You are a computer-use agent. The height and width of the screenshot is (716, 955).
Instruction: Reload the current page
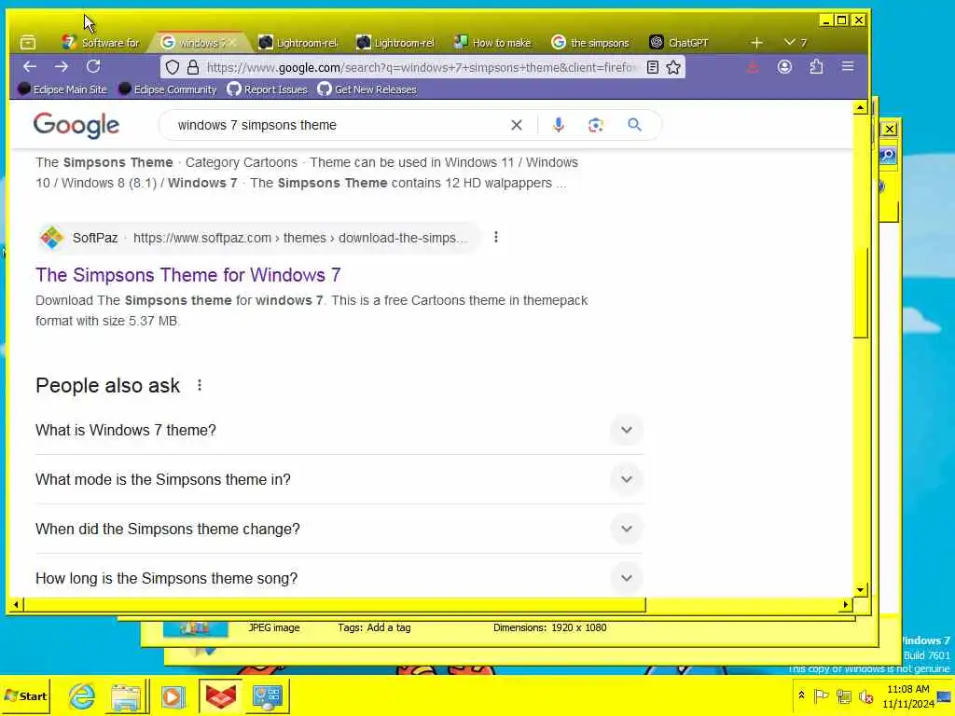click(x=93, y=66)
